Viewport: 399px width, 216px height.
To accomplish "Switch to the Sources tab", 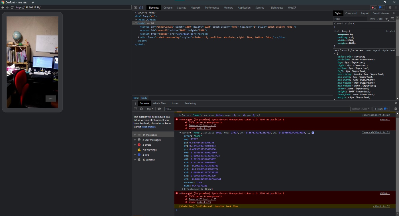I will (181, 8).
